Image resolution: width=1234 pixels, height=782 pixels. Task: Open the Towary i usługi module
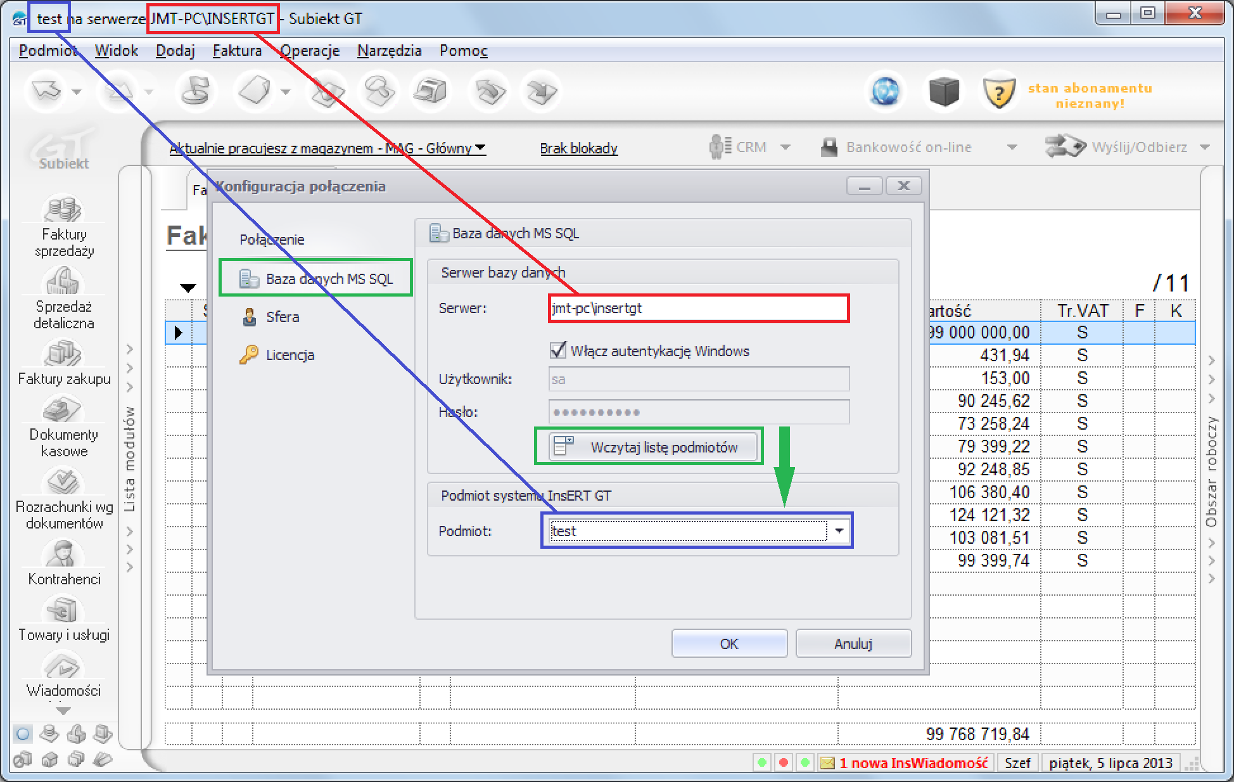(x=64, y=619)
